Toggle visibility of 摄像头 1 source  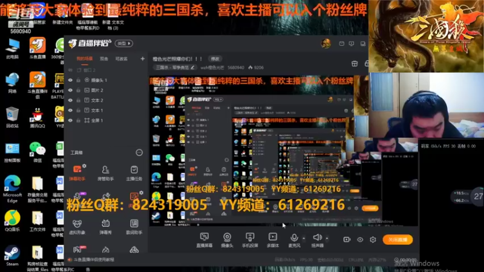click(70, 80)
